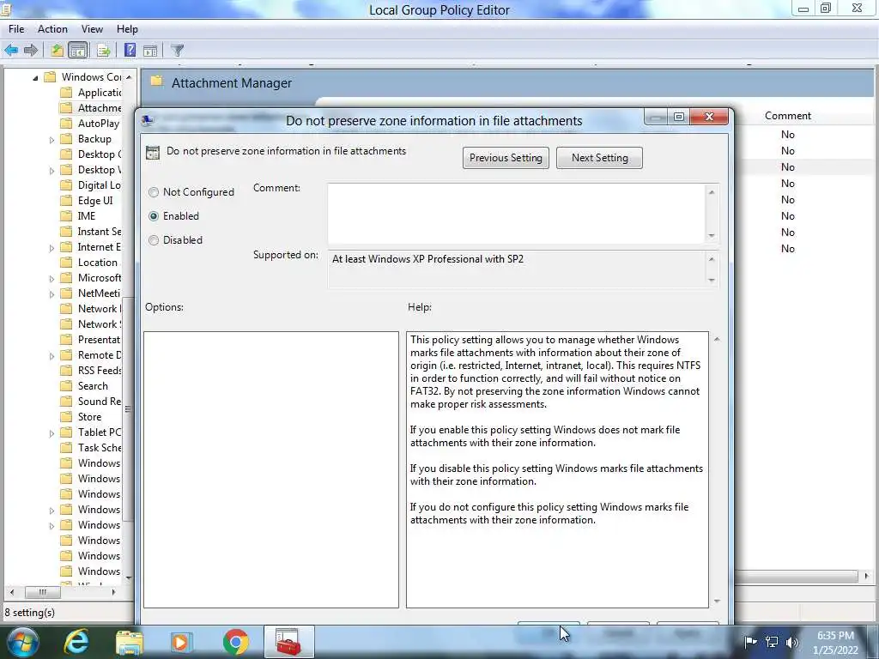The image size is (879, 659).
Task: Open Windows Explorer from taskbar
Action: tap(130, 642)
